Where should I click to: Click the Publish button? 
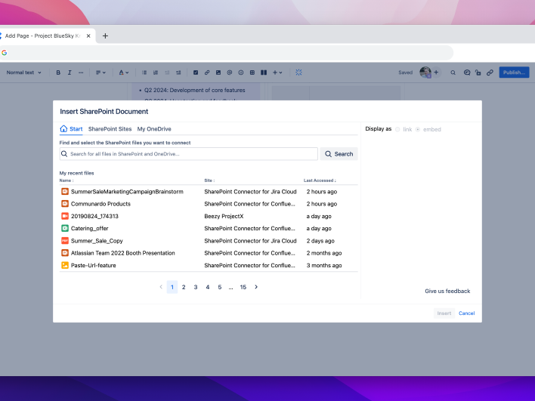point(514,72)
